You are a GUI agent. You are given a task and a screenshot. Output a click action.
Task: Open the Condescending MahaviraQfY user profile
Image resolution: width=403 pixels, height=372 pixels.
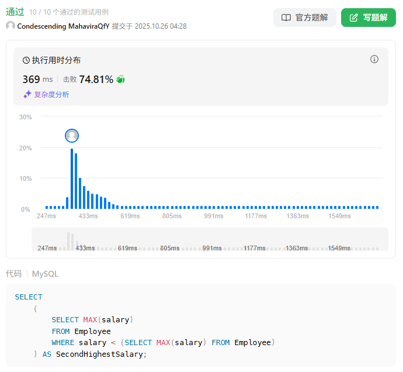point(63,26)
